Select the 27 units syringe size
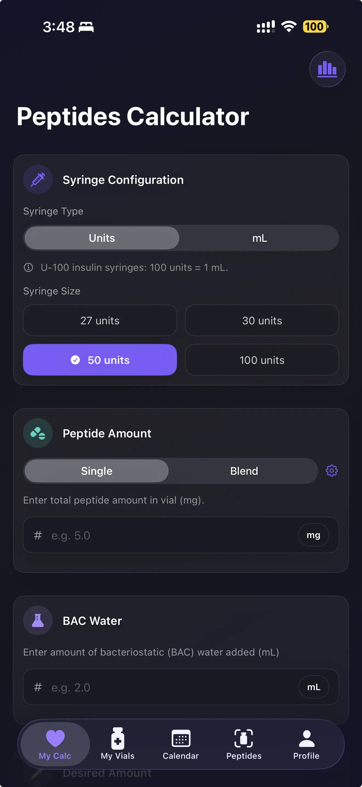This screenshot has height=787, width=362. pos(100,321)
